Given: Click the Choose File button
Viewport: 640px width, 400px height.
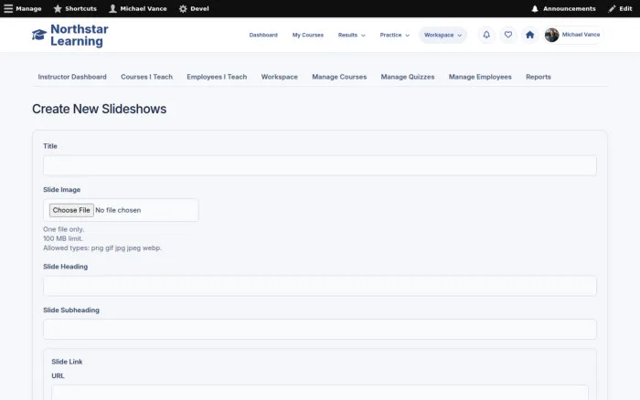Looking at the screenshot, I should click(71, 210).
